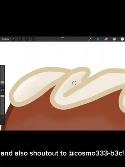Open the Gallery view
This screenshot has height=167, width=125.
tap(5, 39)
